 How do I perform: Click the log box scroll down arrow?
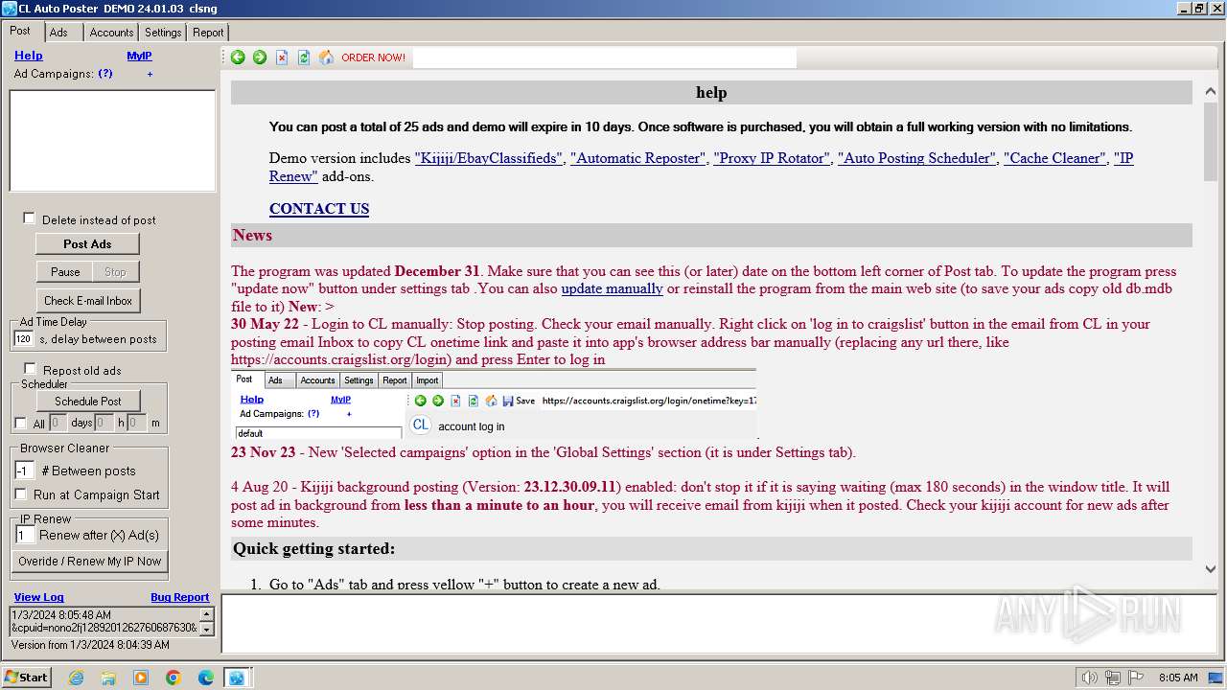(x=206, y=629)
